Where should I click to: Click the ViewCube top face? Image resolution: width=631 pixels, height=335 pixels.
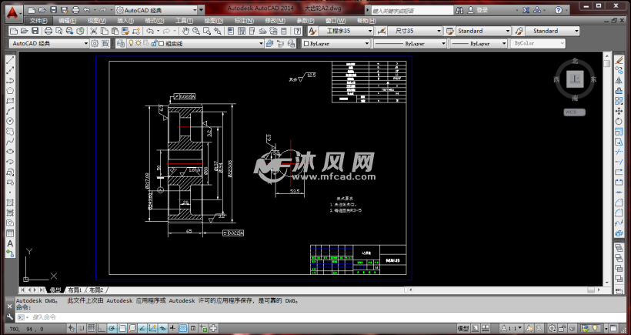pyautogui.click(x=574, y=79)
